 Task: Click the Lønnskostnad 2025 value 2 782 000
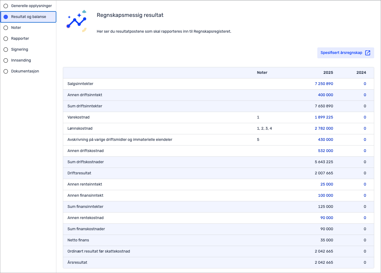(324, 129)
